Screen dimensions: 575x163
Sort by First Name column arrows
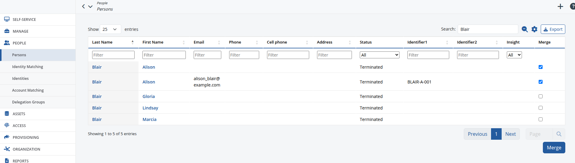point(184,42)
